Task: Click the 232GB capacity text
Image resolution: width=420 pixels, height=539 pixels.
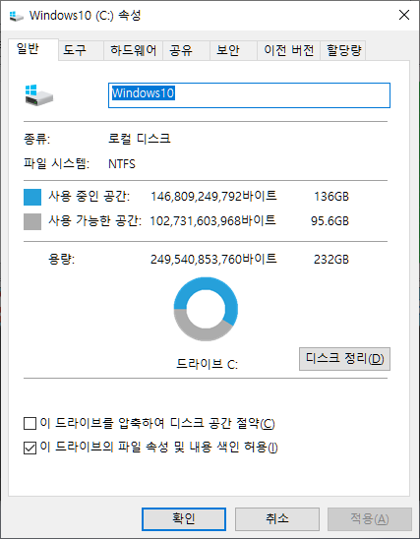Action: 331,260
